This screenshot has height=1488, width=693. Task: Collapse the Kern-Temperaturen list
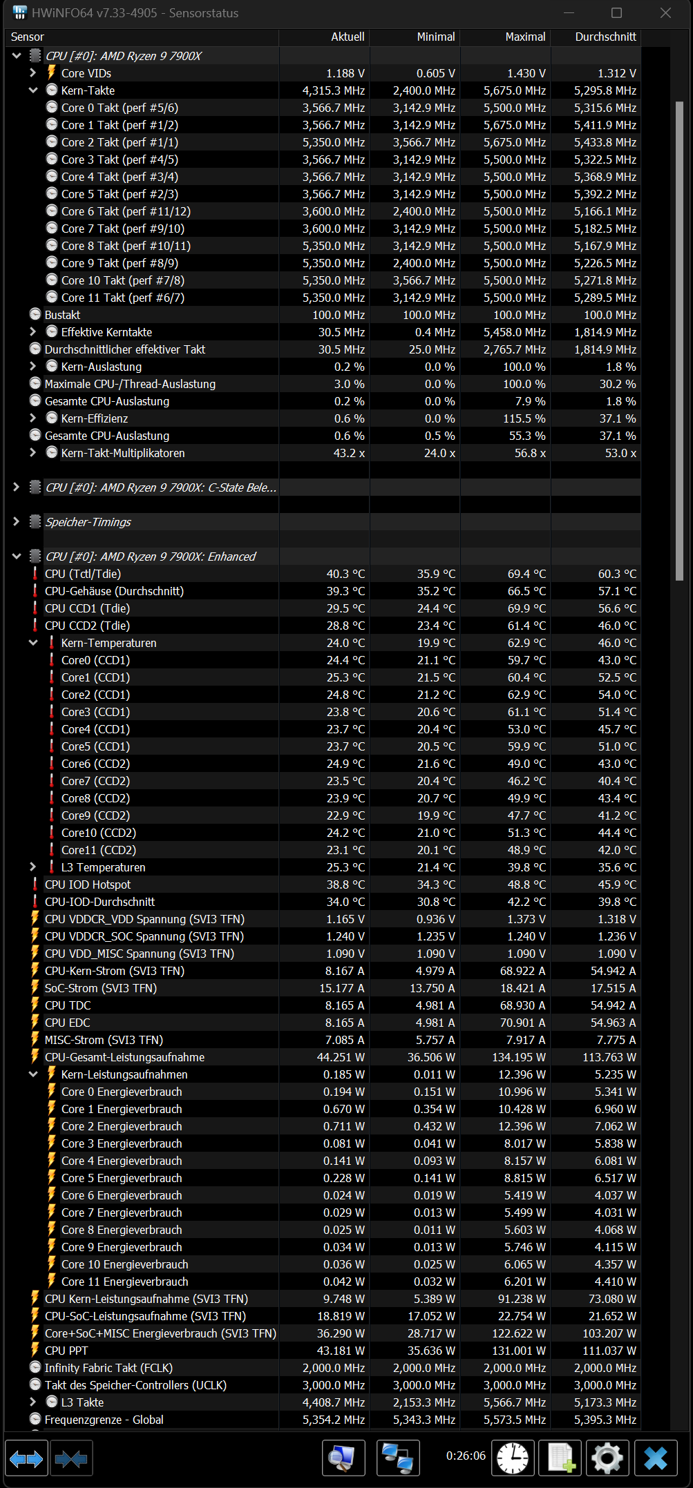[x=33, y=642]
